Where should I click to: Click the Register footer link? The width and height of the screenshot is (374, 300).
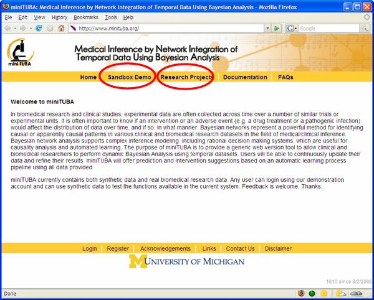point(118,248)
